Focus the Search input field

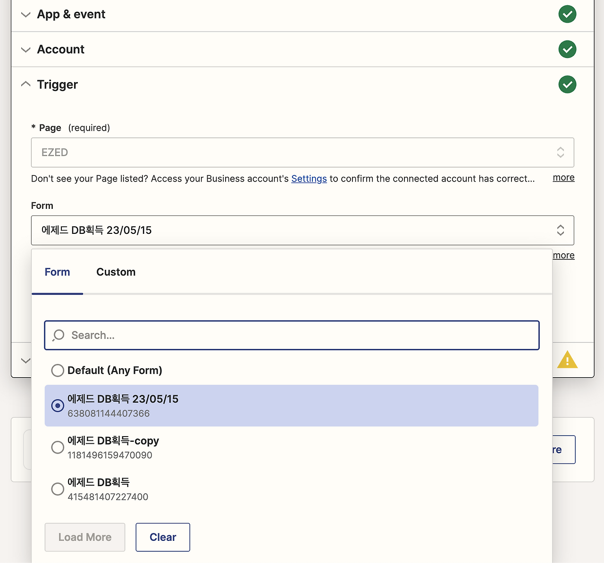[x=302, y=335]
